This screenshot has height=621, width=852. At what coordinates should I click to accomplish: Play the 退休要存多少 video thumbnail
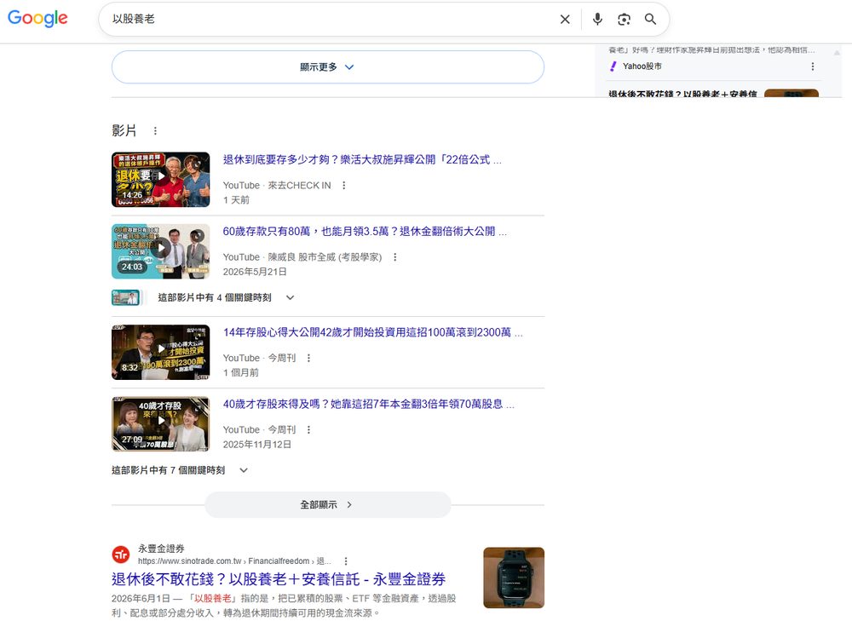[160, 180]
